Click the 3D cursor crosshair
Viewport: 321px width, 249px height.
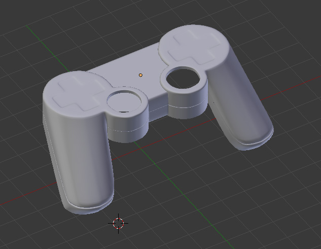118,223
